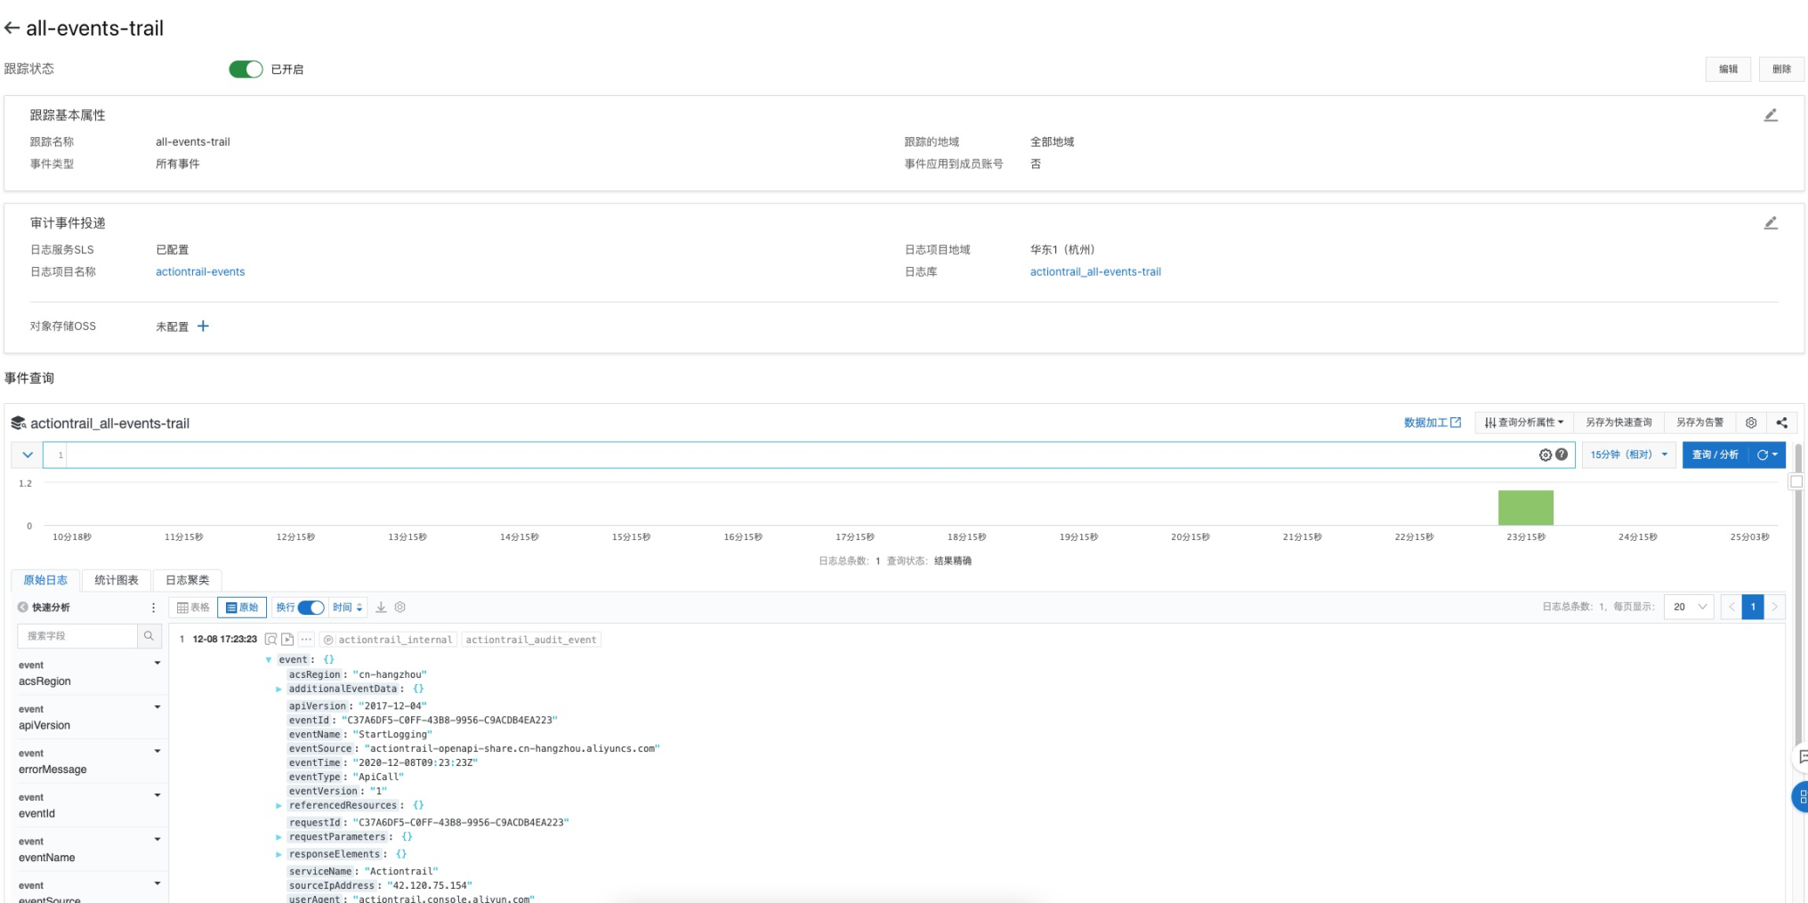The width and height of the screenshot is (1808, 903).
Task: Select page 1 in the pagination
Action: [x=1753, y=607]
